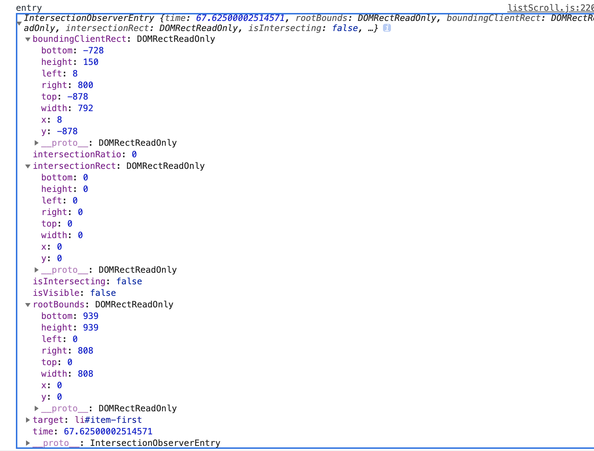This screenshot has width=594, height=451.
Task: Click the info icon after the object preview
Action: (x=387, y=28)
